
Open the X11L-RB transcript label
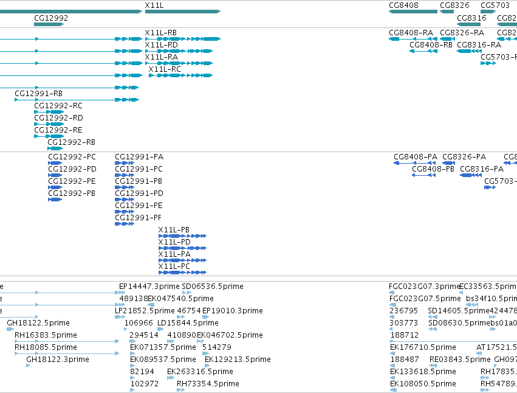pos(161,32)
